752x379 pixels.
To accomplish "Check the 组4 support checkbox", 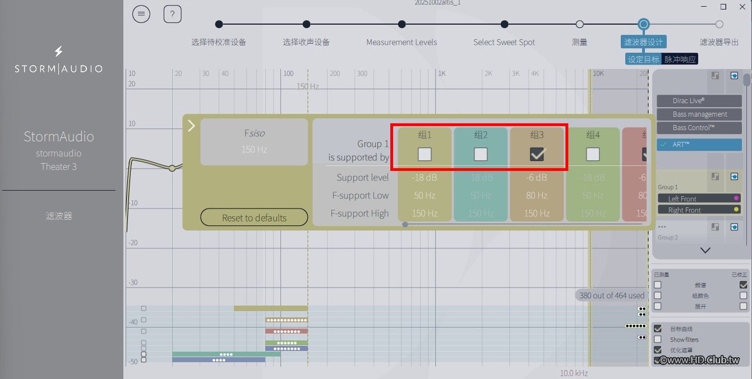I will [x=593, y=154].
